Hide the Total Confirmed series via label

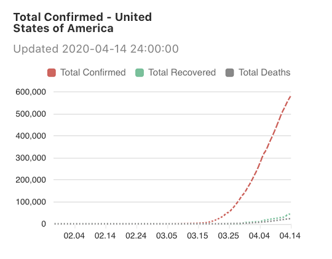point(93,72)
